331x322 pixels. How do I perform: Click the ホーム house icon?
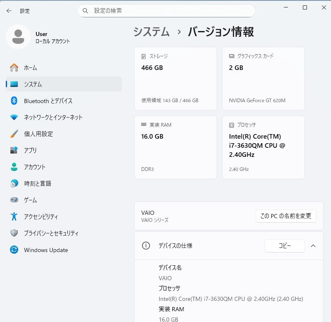click(14, 68)
